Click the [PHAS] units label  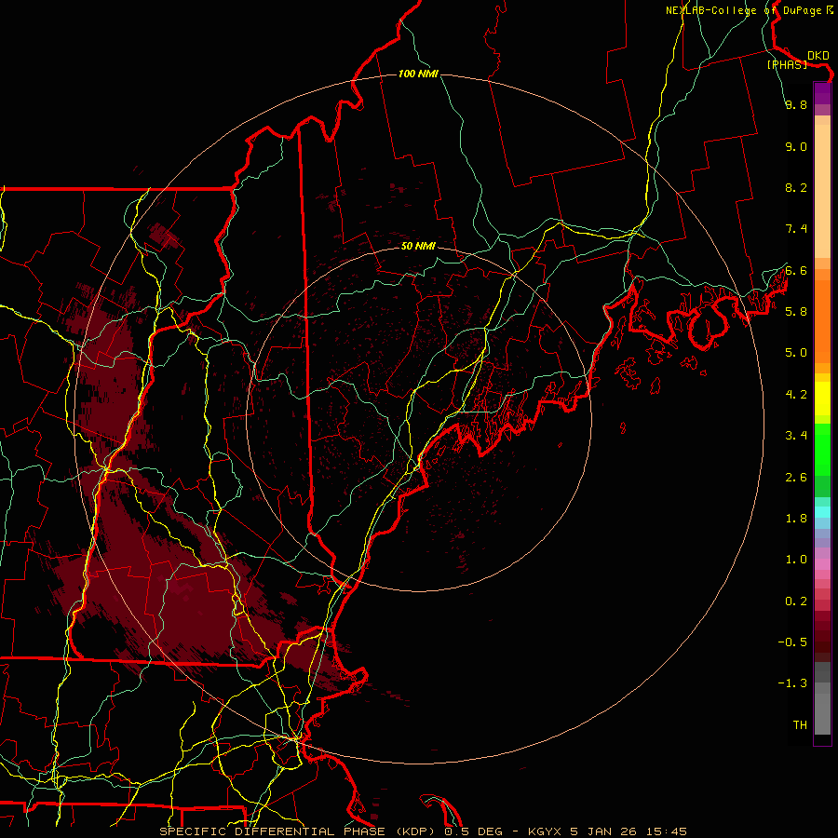pyautogui.click(x=787, y=64)
